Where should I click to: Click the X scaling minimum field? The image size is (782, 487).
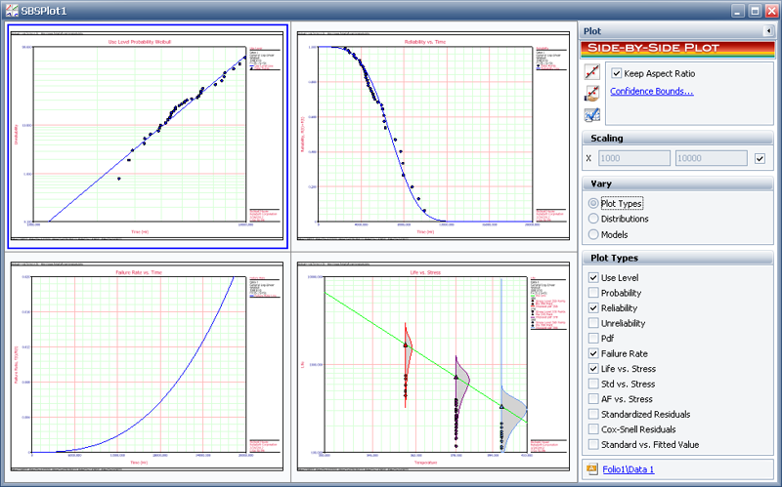tap(635, 158)
